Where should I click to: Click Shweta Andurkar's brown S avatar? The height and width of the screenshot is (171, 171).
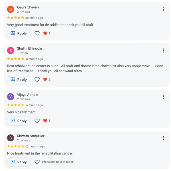click(x=11, y=138)
